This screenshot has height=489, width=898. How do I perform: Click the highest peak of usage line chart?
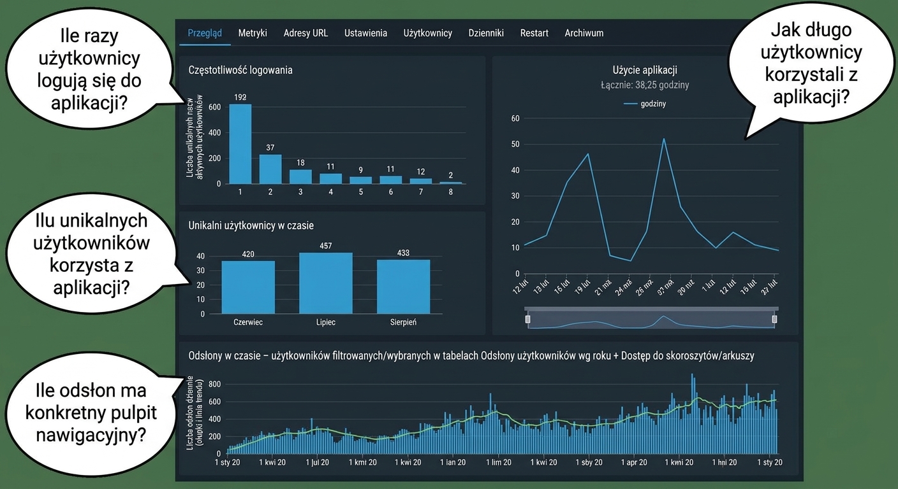point(664,139)
